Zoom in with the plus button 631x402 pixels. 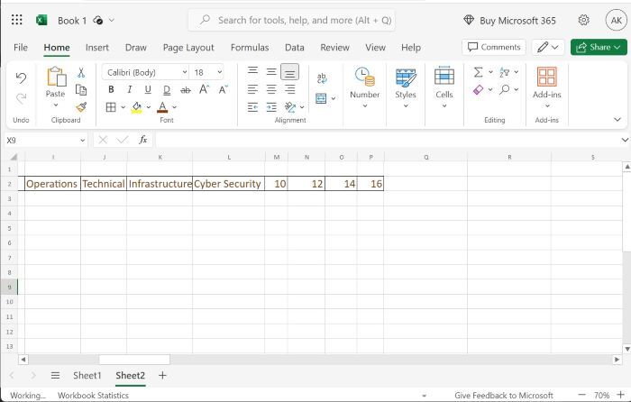(x=620, y=395)
